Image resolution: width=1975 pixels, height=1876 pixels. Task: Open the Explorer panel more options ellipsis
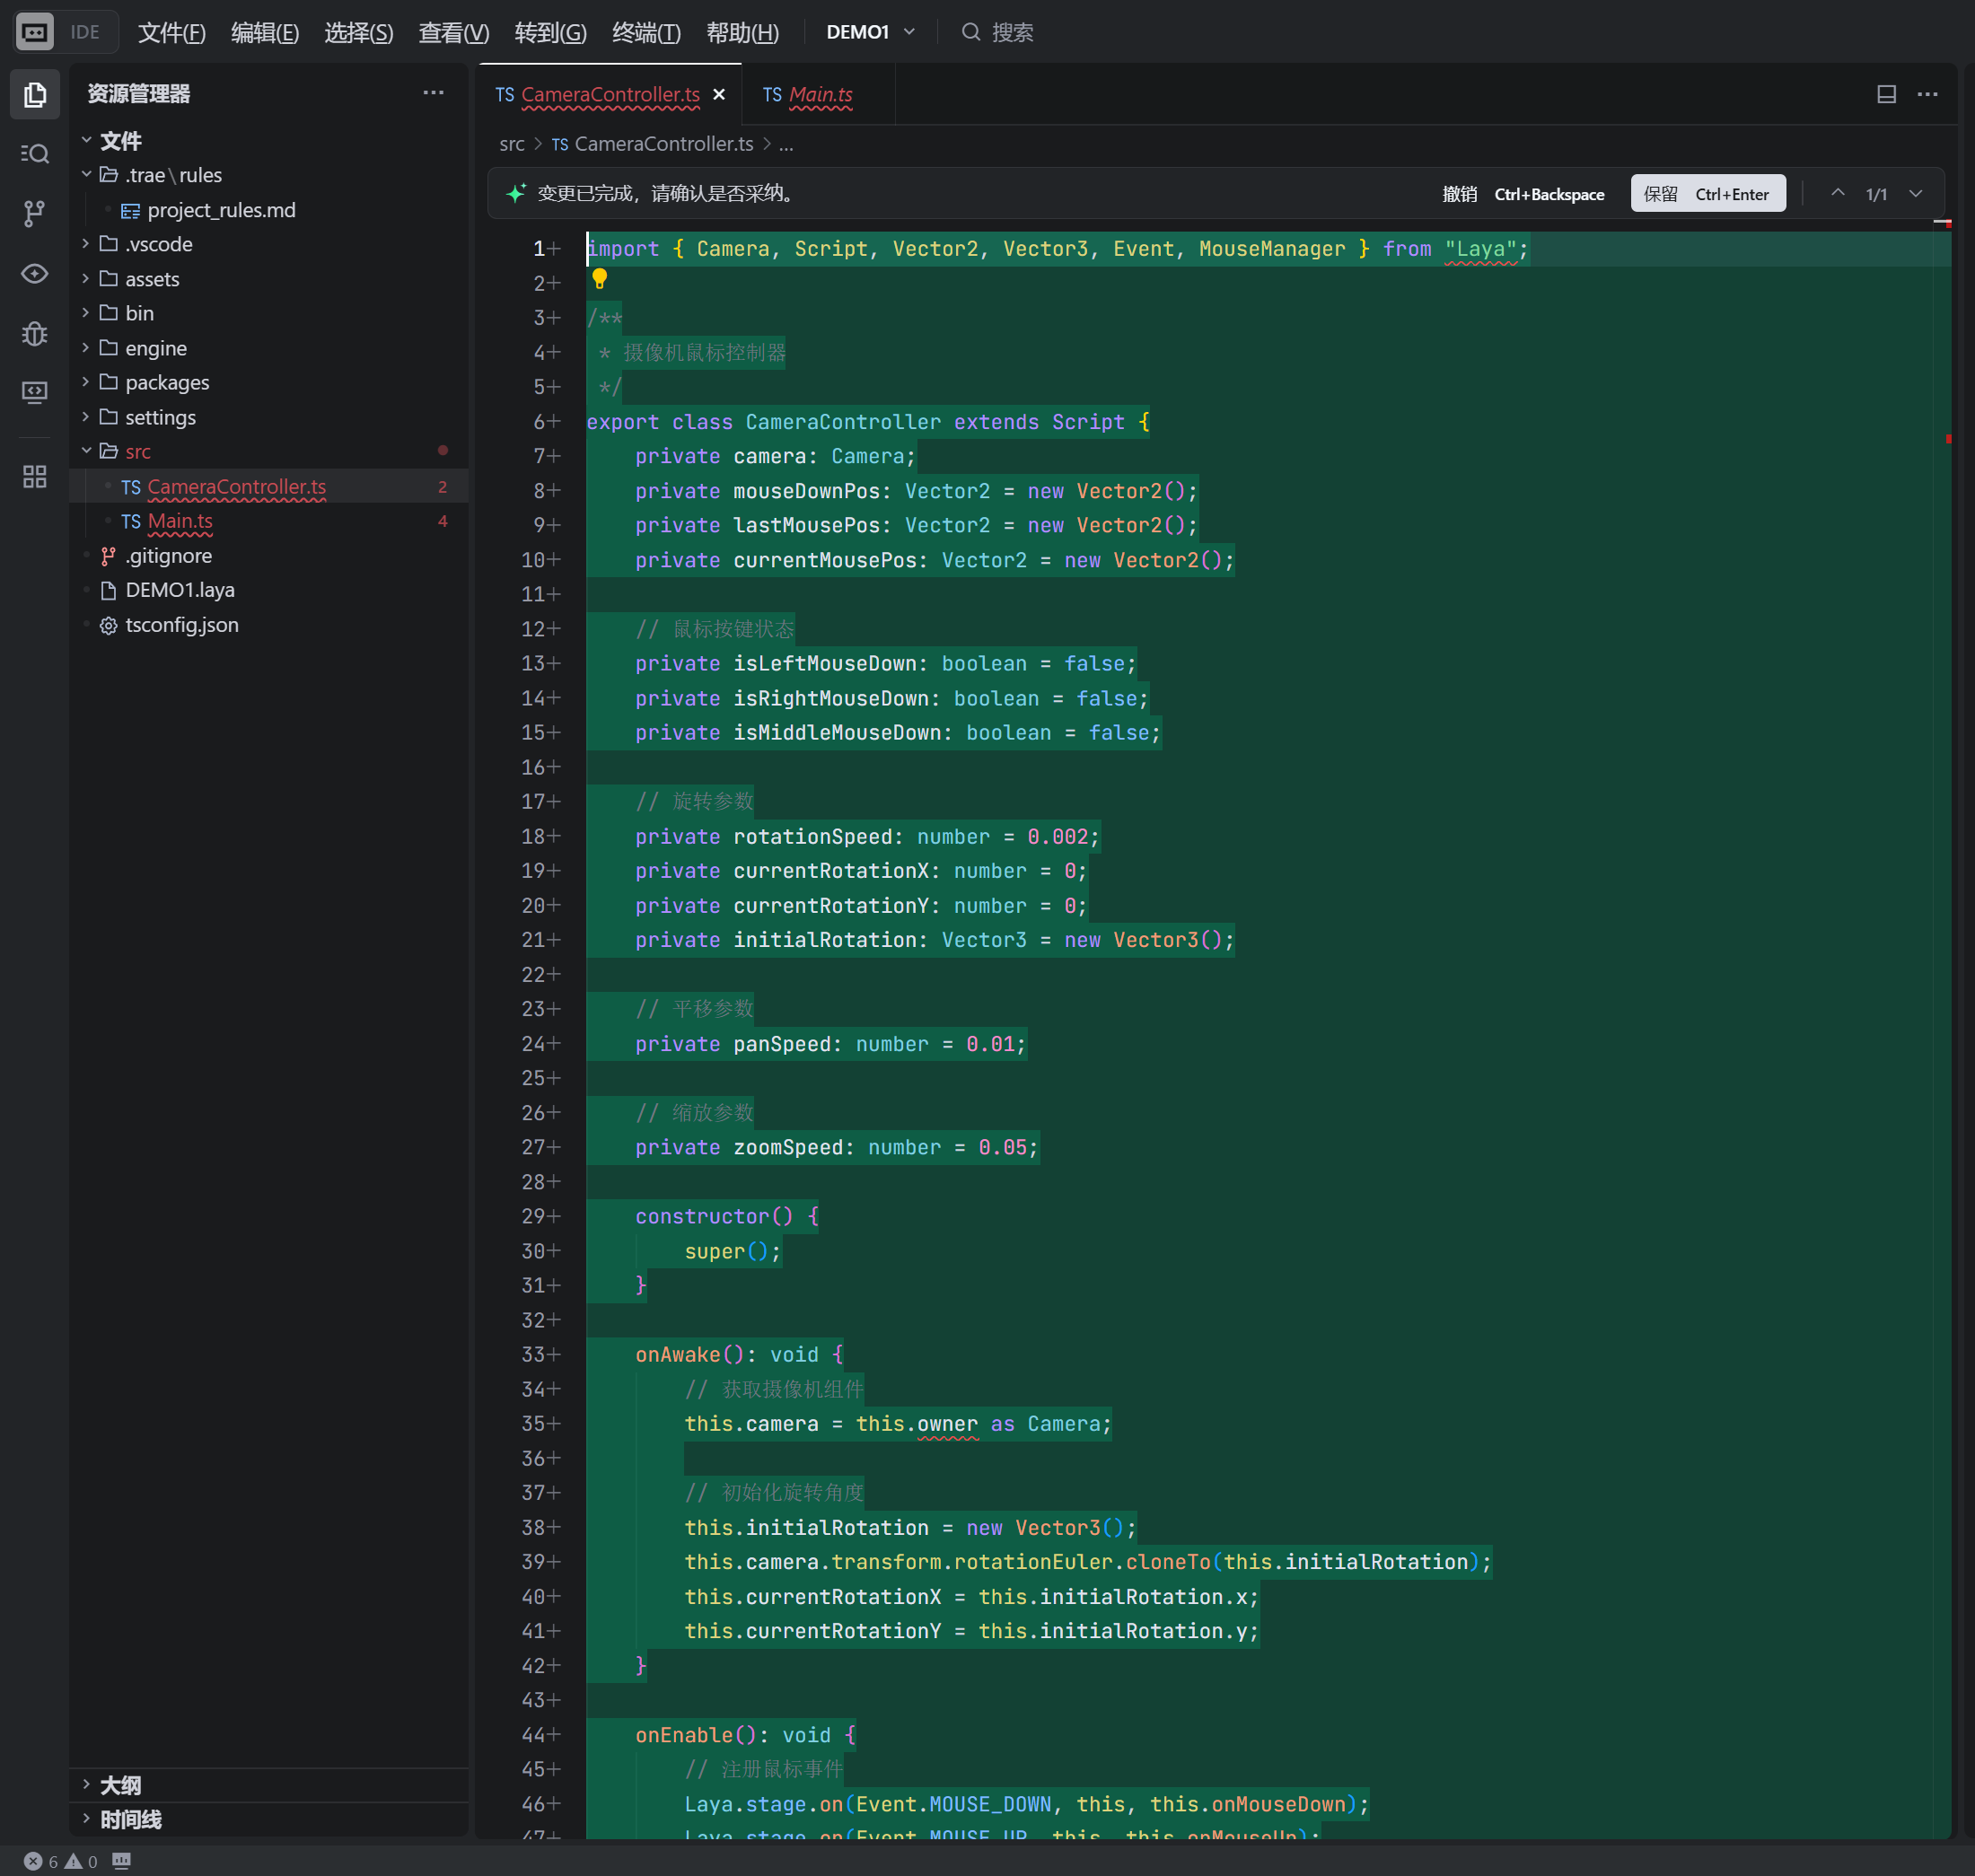(x=433, y=93)
